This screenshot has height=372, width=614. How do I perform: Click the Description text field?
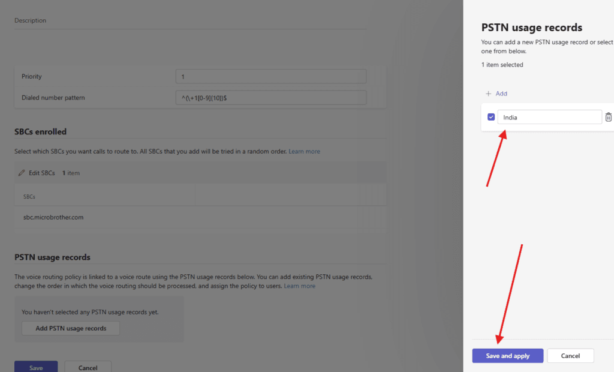pyautogui.click(x=190, y=21)
